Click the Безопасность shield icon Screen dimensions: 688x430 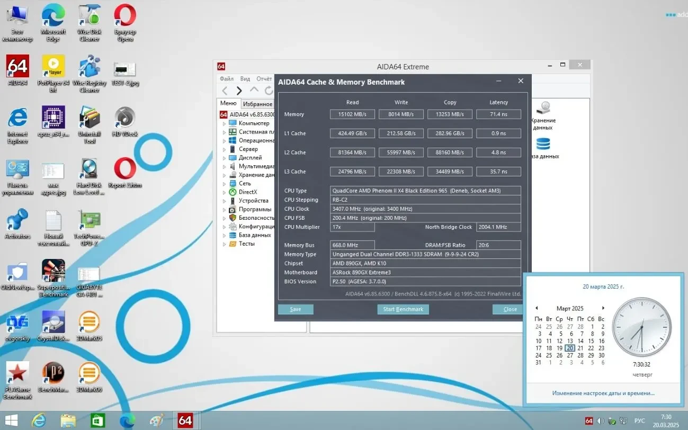[x=234, y=218]
